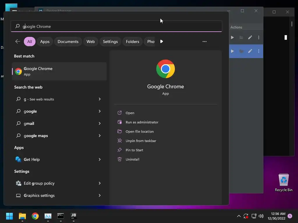Screen dimensions: 298x223
Task: Unpin Google Chrome from taskbar
Action: 141,141
